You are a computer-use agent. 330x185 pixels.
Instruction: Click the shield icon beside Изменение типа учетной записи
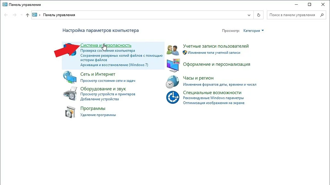pyautogui.click(x=185, y=52)
